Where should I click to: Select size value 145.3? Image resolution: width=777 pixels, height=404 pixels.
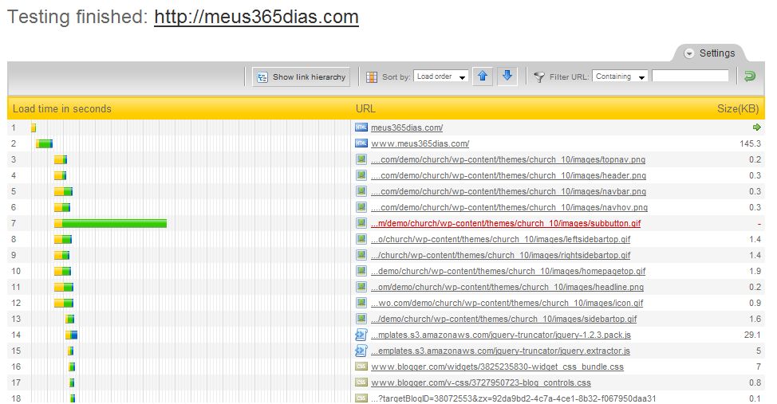click(x=750, y=143)
